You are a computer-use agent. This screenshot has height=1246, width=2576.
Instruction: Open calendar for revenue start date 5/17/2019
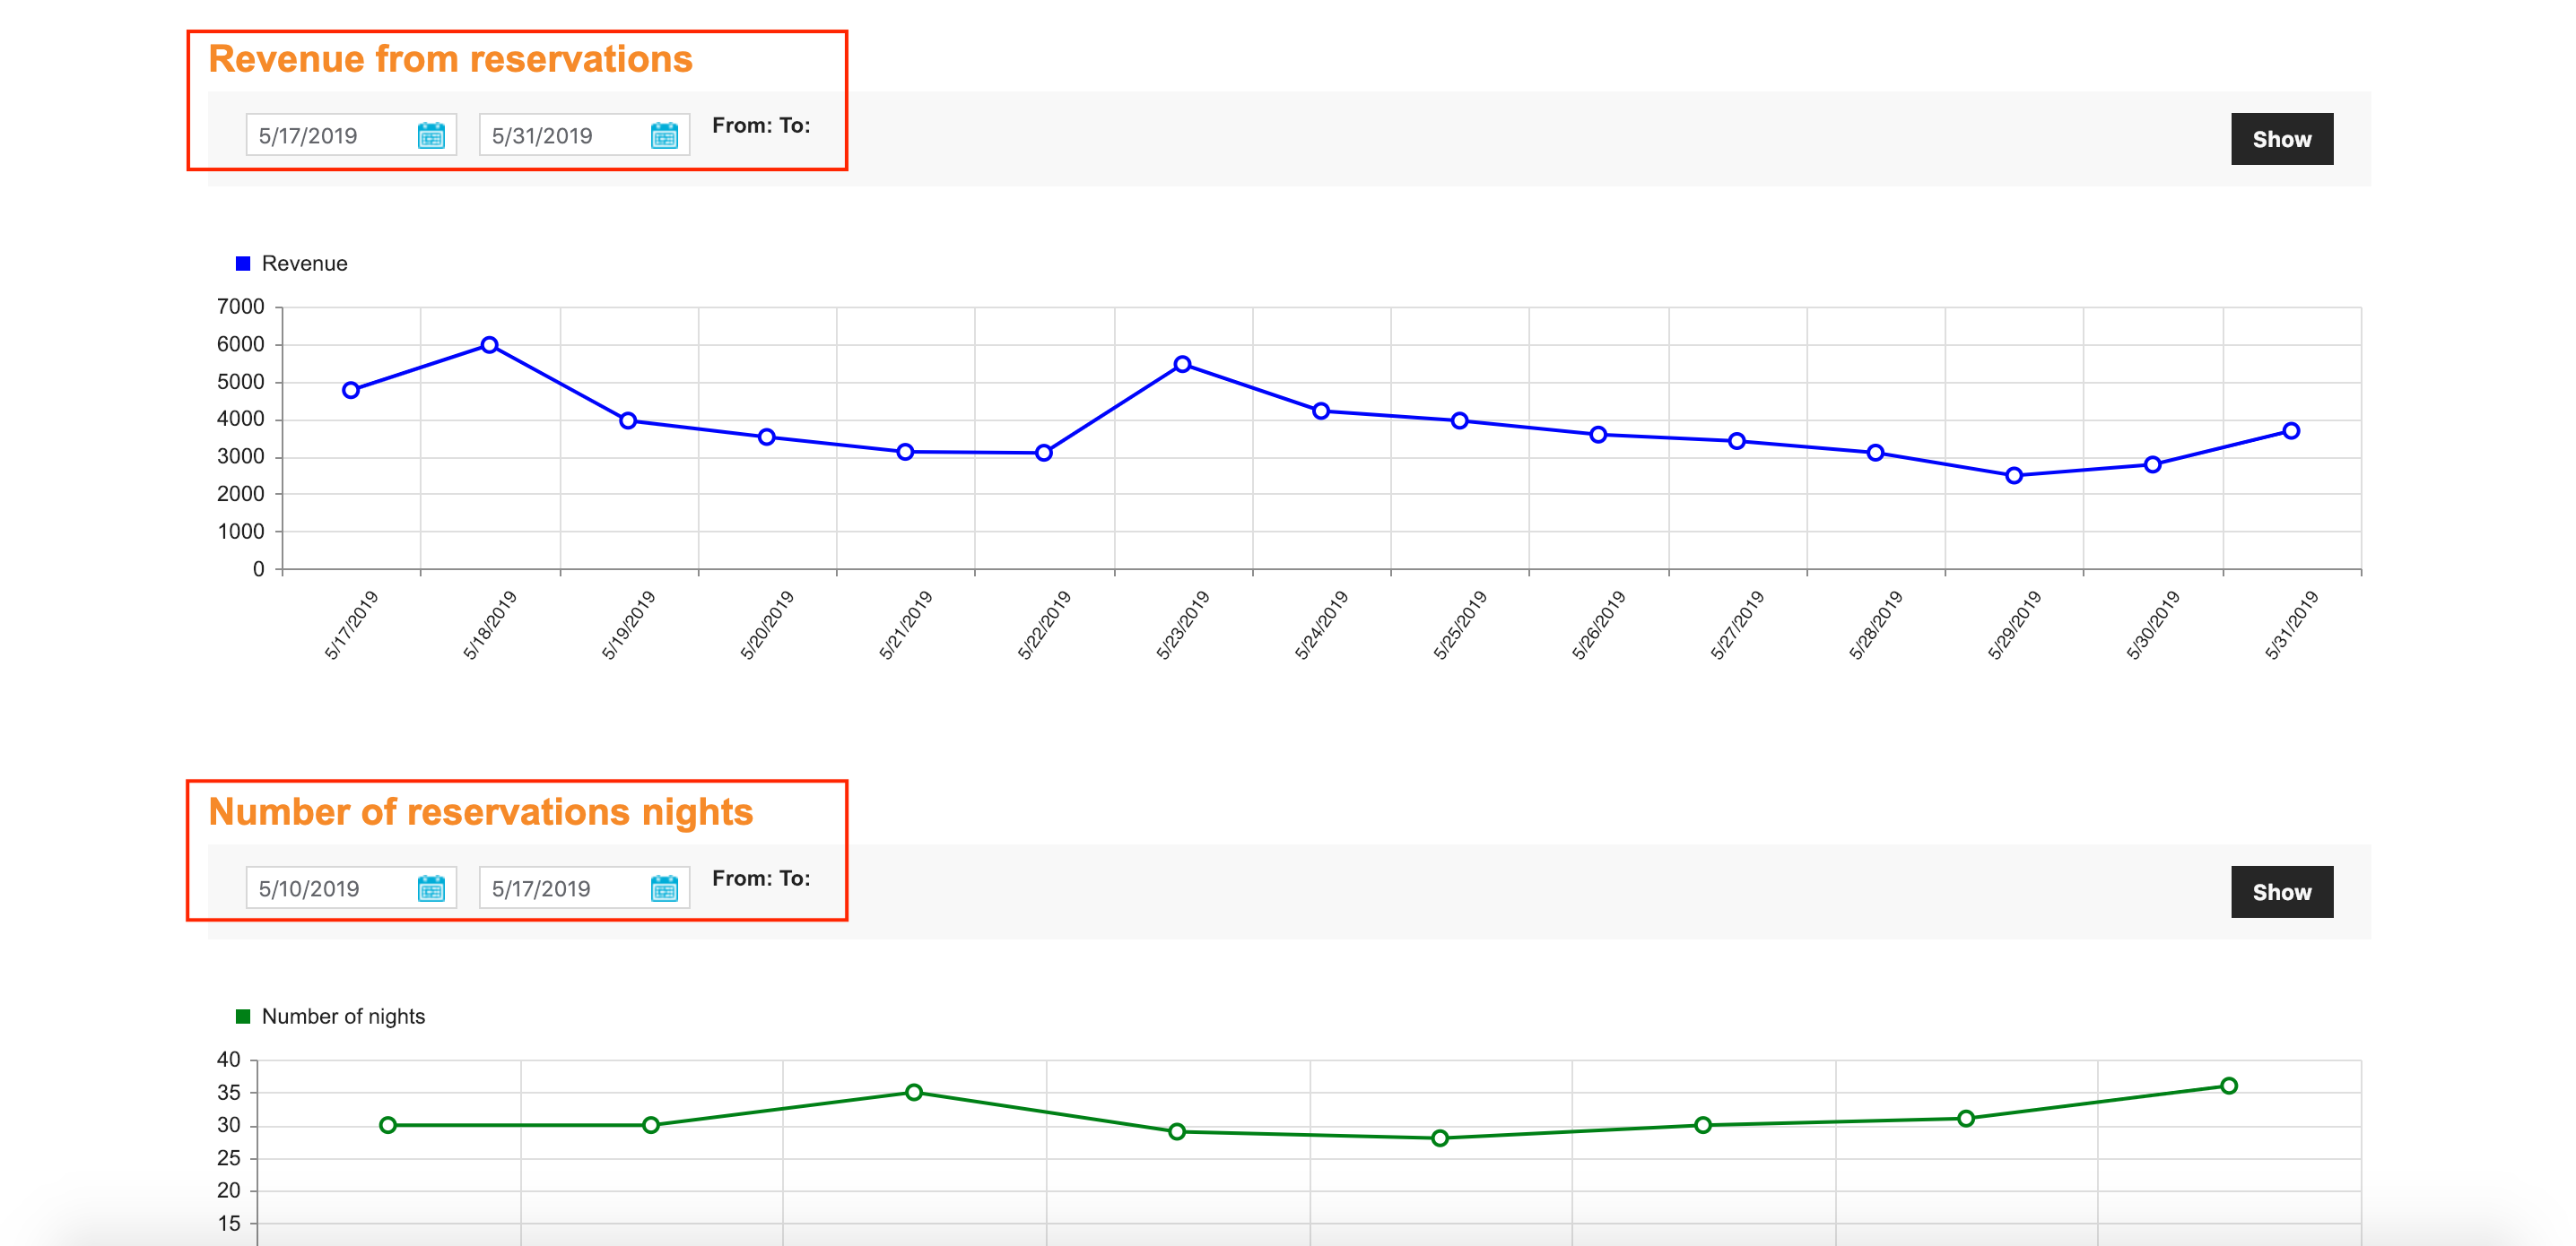coord(431,136)
